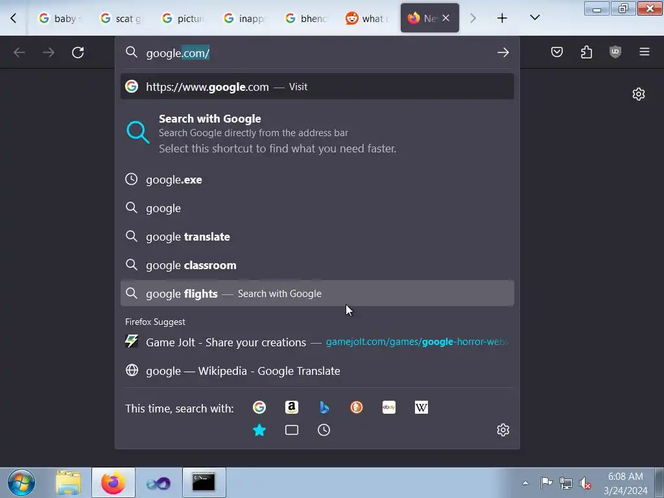This screenshot has width=664, height=498.
Task: Search this time with Bing icon
Action: [324, 407]
